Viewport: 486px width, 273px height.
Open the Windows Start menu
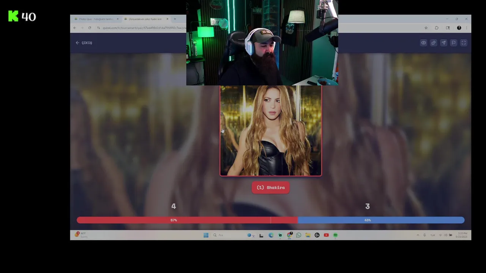coord(206,235)
